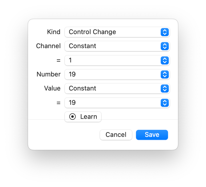This screenshot has height=187, width=206.
Task: Click the constant value field below Value
Action: [x=112, y=103]
